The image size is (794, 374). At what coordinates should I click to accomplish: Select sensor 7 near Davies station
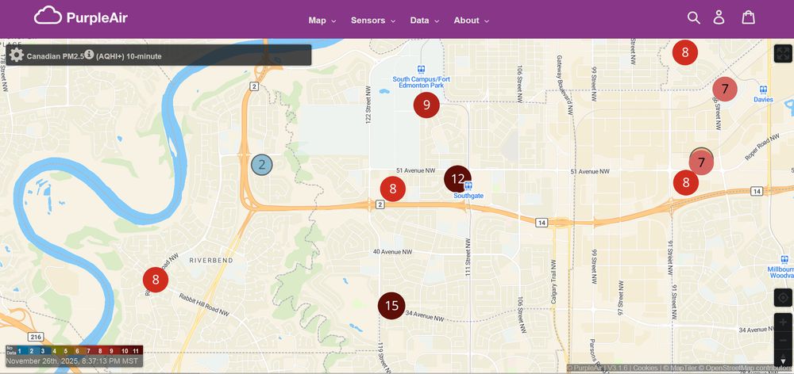tap(725, 89)
